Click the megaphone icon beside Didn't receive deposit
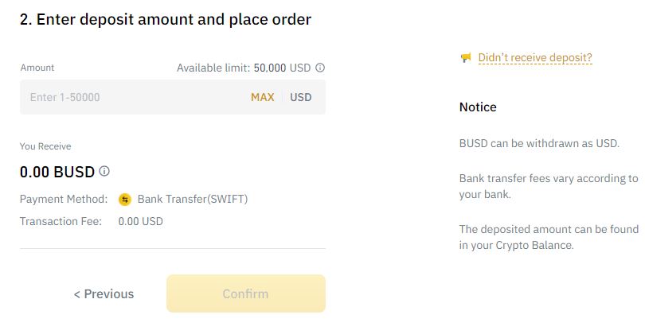The image size is (645, 334). [466, 57]
